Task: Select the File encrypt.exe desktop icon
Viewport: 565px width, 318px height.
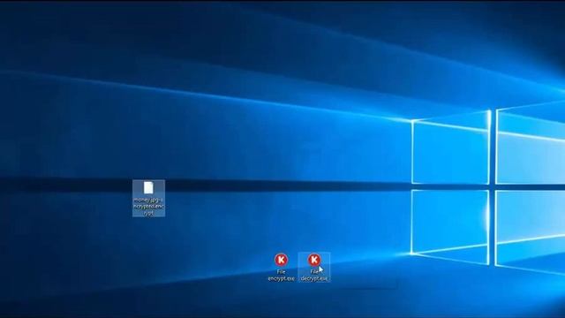Action: (x=281, y=260)
